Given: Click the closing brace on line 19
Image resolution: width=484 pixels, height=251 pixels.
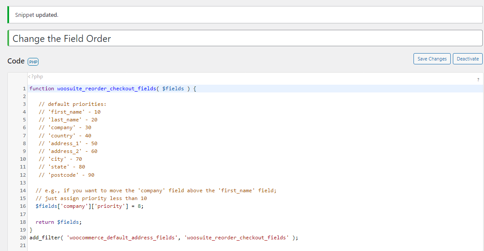Looking at the screenshot, I should 31,230.
